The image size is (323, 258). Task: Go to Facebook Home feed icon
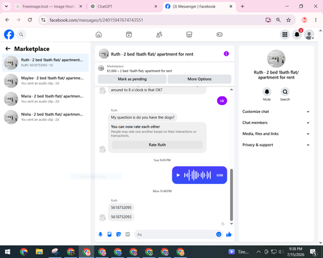(x=99, y=34)
